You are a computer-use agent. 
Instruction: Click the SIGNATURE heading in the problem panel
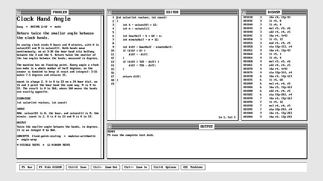pos(24,98)
